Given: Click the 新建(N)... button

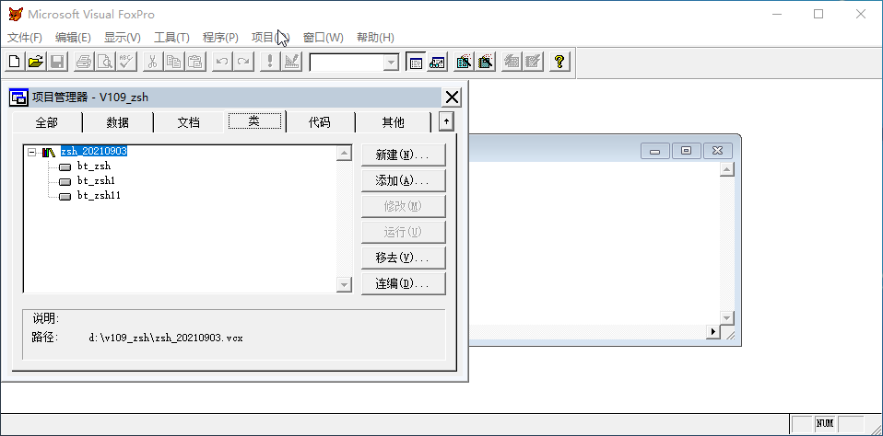Looking at the screenshot, I should click(403, 155).
